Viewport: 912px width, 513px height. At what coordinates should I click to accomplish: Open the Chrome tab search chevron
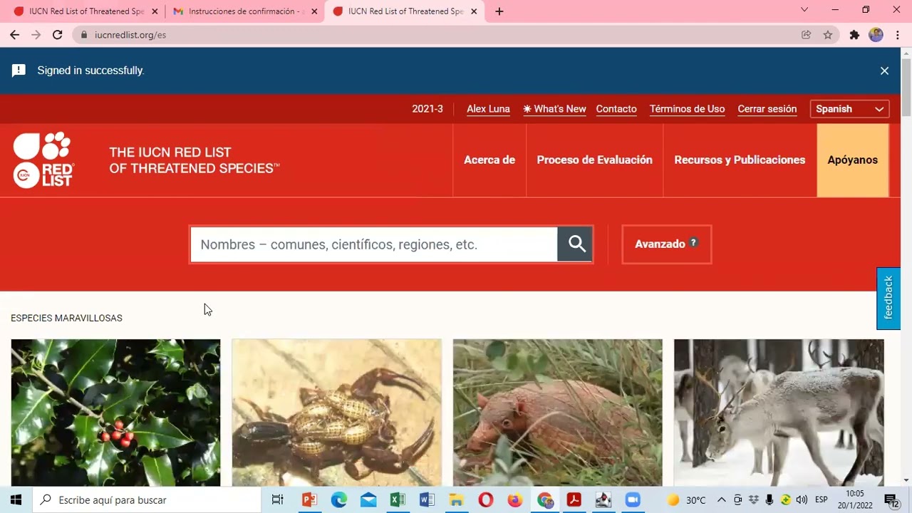click(x=804, y=10)
